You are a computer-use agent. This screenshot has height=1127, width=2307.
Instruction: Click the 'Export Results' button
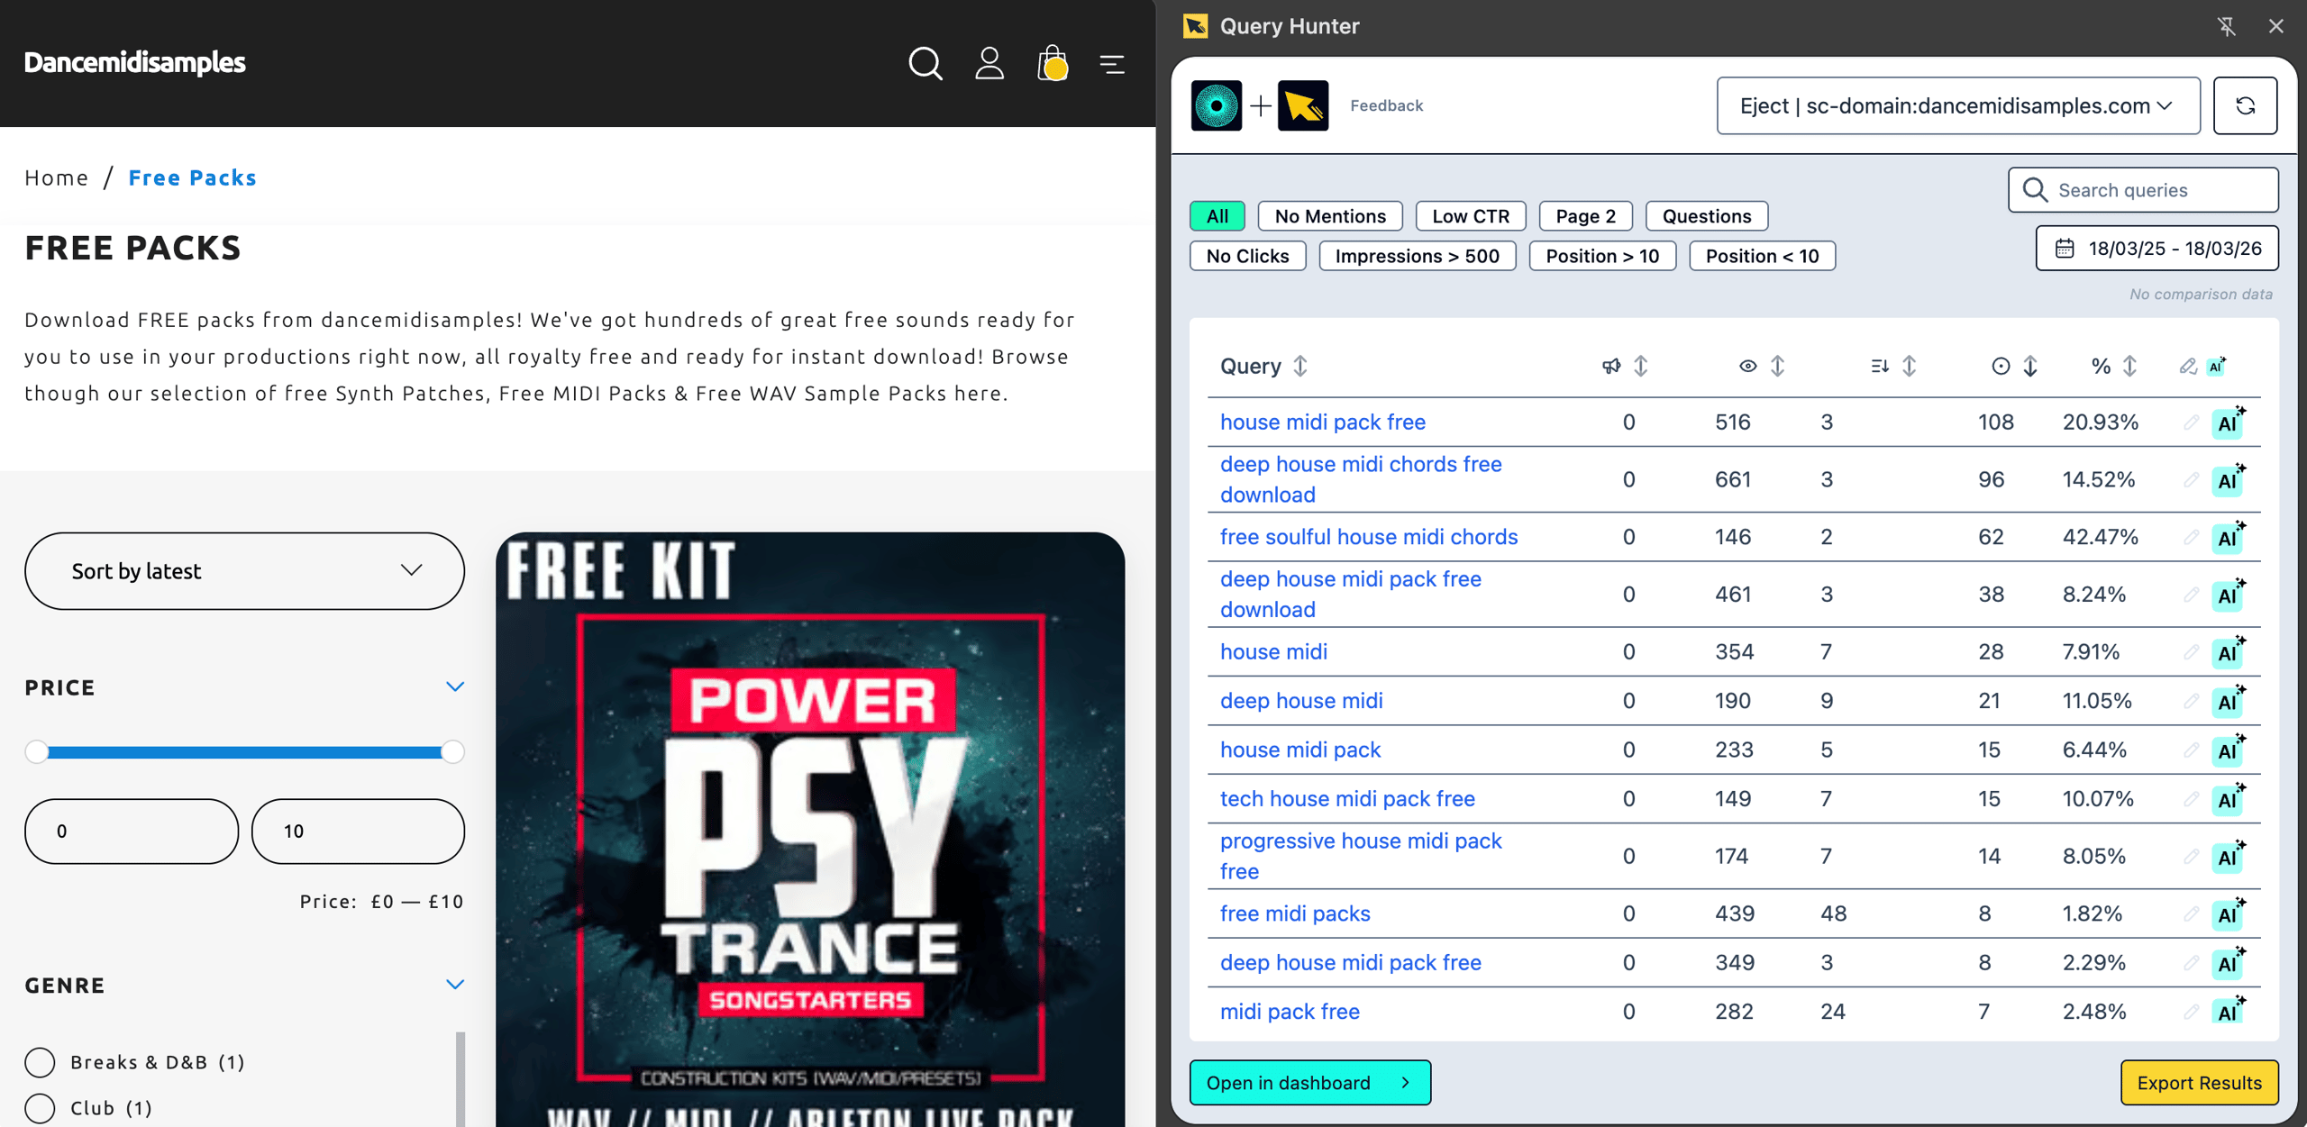tap(2200, 1083)
